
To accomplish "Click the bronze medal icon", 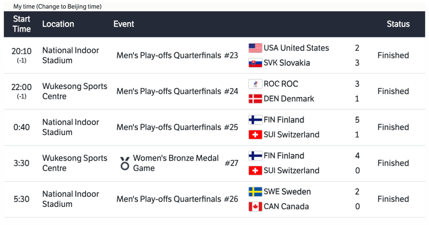I will tap(125, 163).
